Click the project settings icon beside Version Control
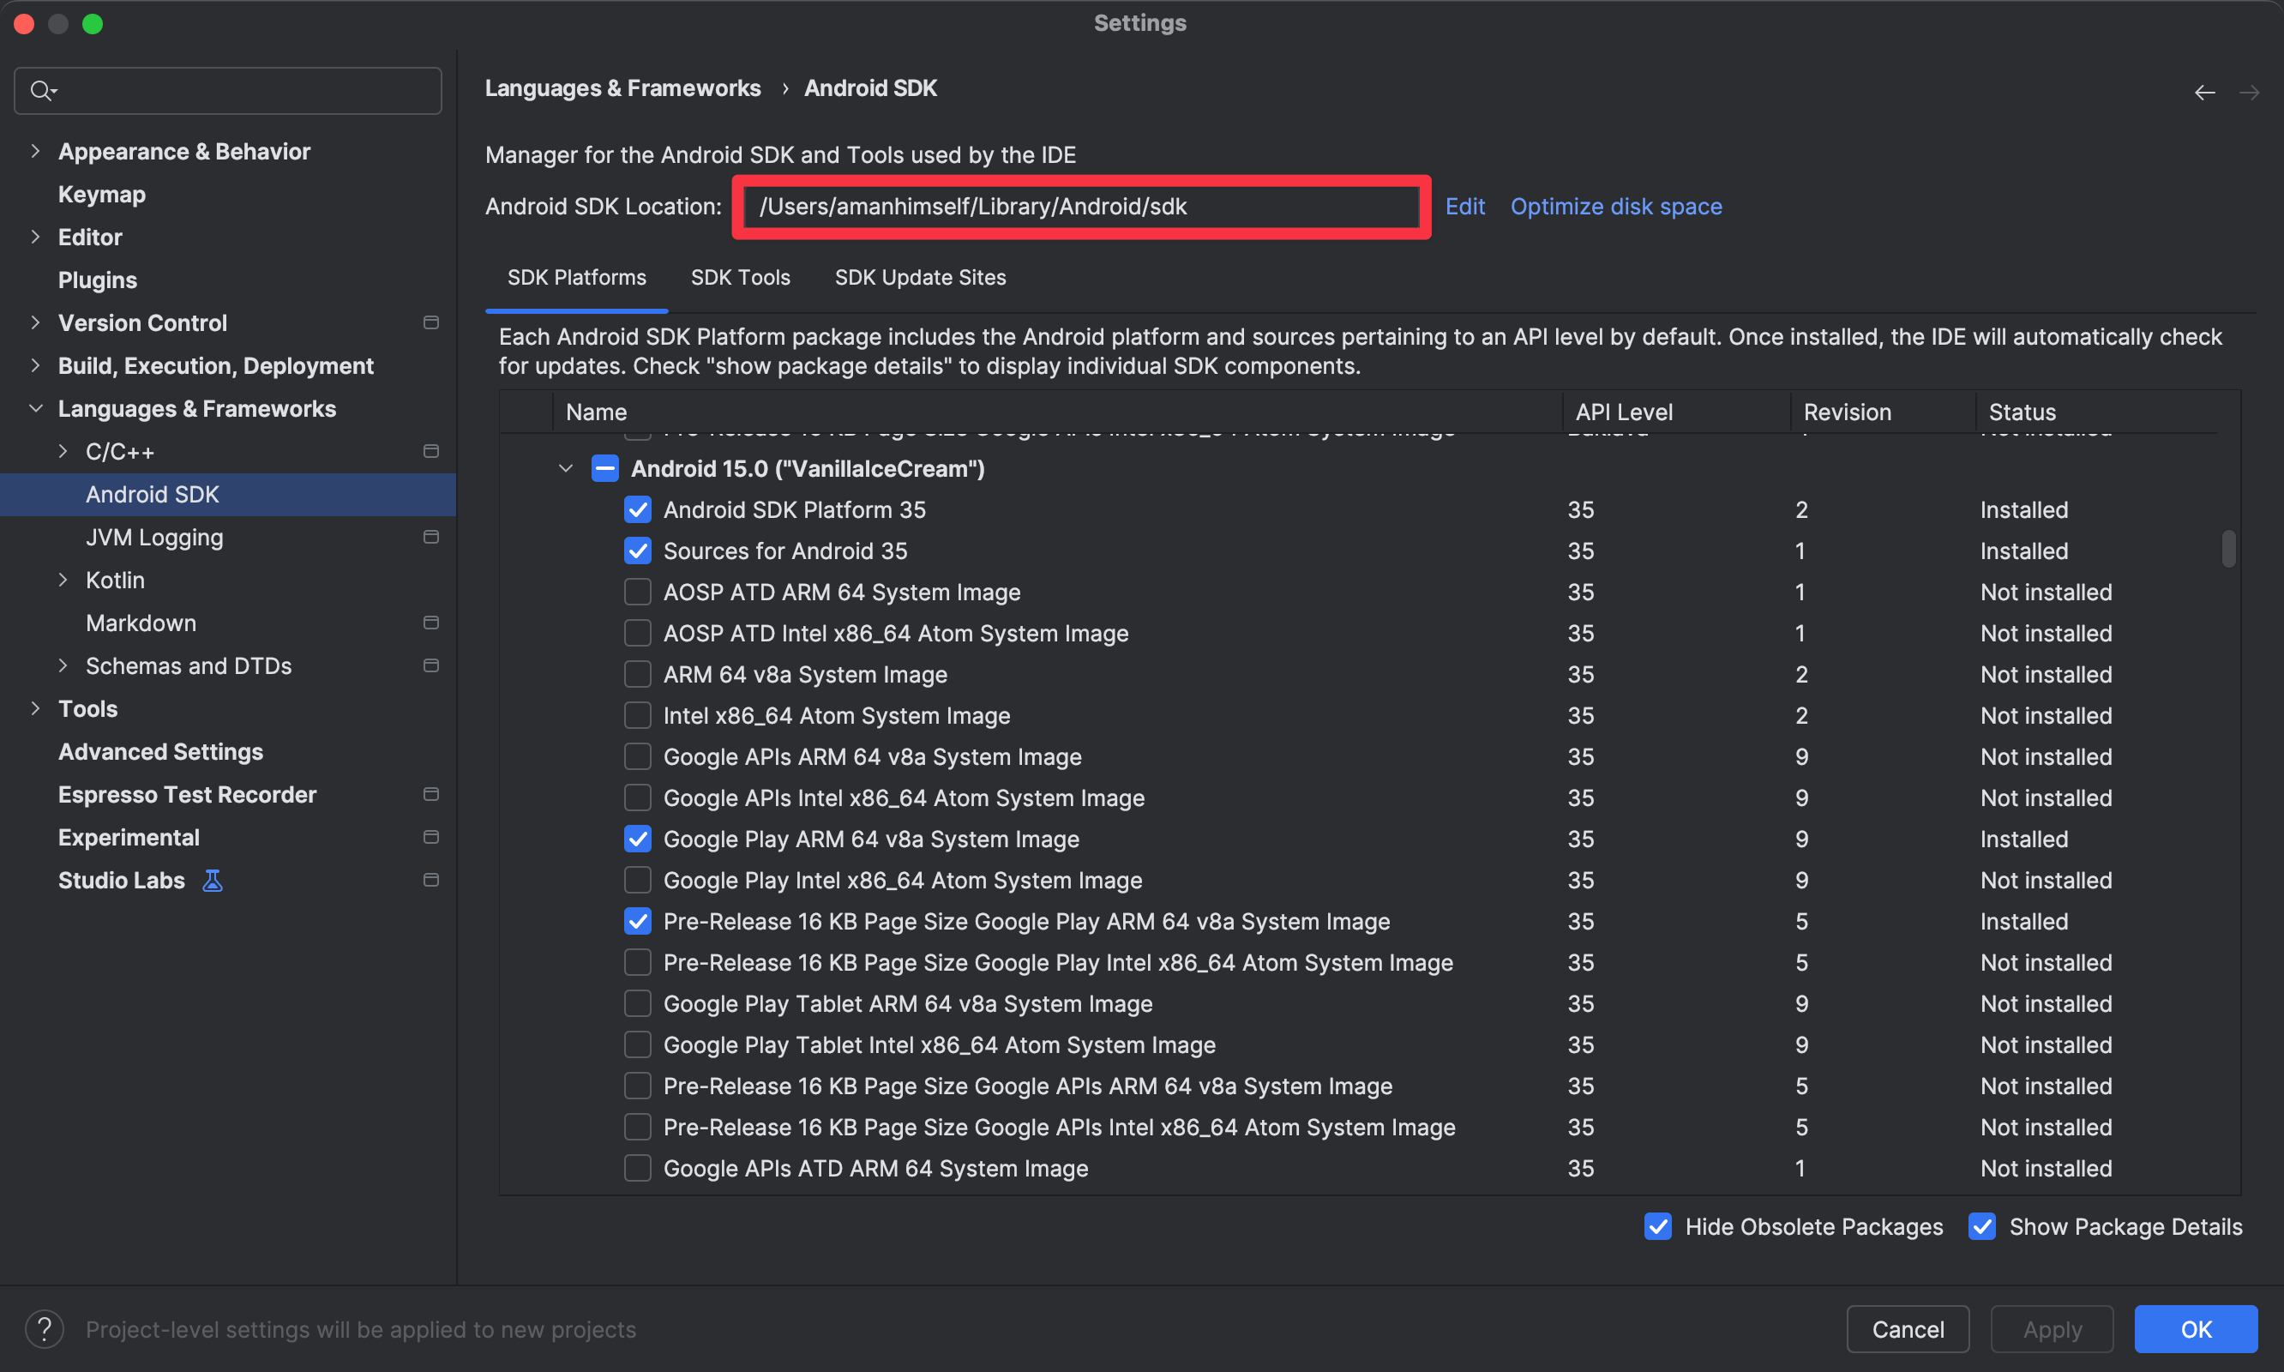This screenshot has height=1372, width=2284. [x=430, y=322]
